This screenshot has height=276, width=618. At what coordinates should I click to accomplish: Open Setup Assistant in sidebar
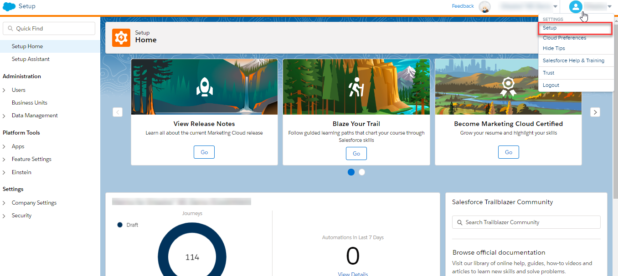[31, 59]
